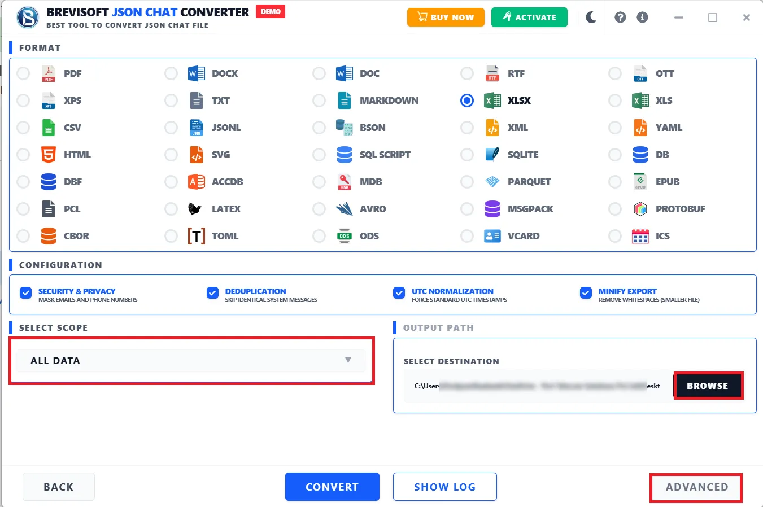
Task: Click the DOCX Word document icon
Action: point(197,73)
